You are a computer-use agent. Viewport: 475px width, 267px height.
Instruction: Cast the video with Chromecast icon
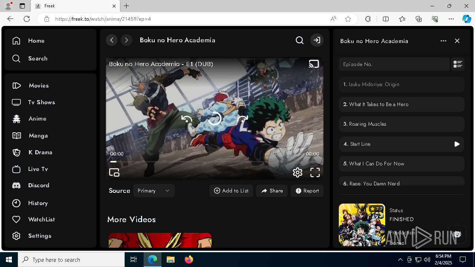click(314, 64)
